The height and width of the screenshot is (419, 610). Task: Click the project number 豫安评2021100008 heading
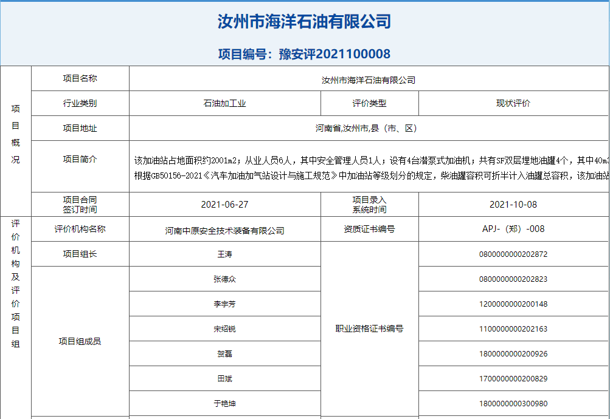(x=304, y=54)
